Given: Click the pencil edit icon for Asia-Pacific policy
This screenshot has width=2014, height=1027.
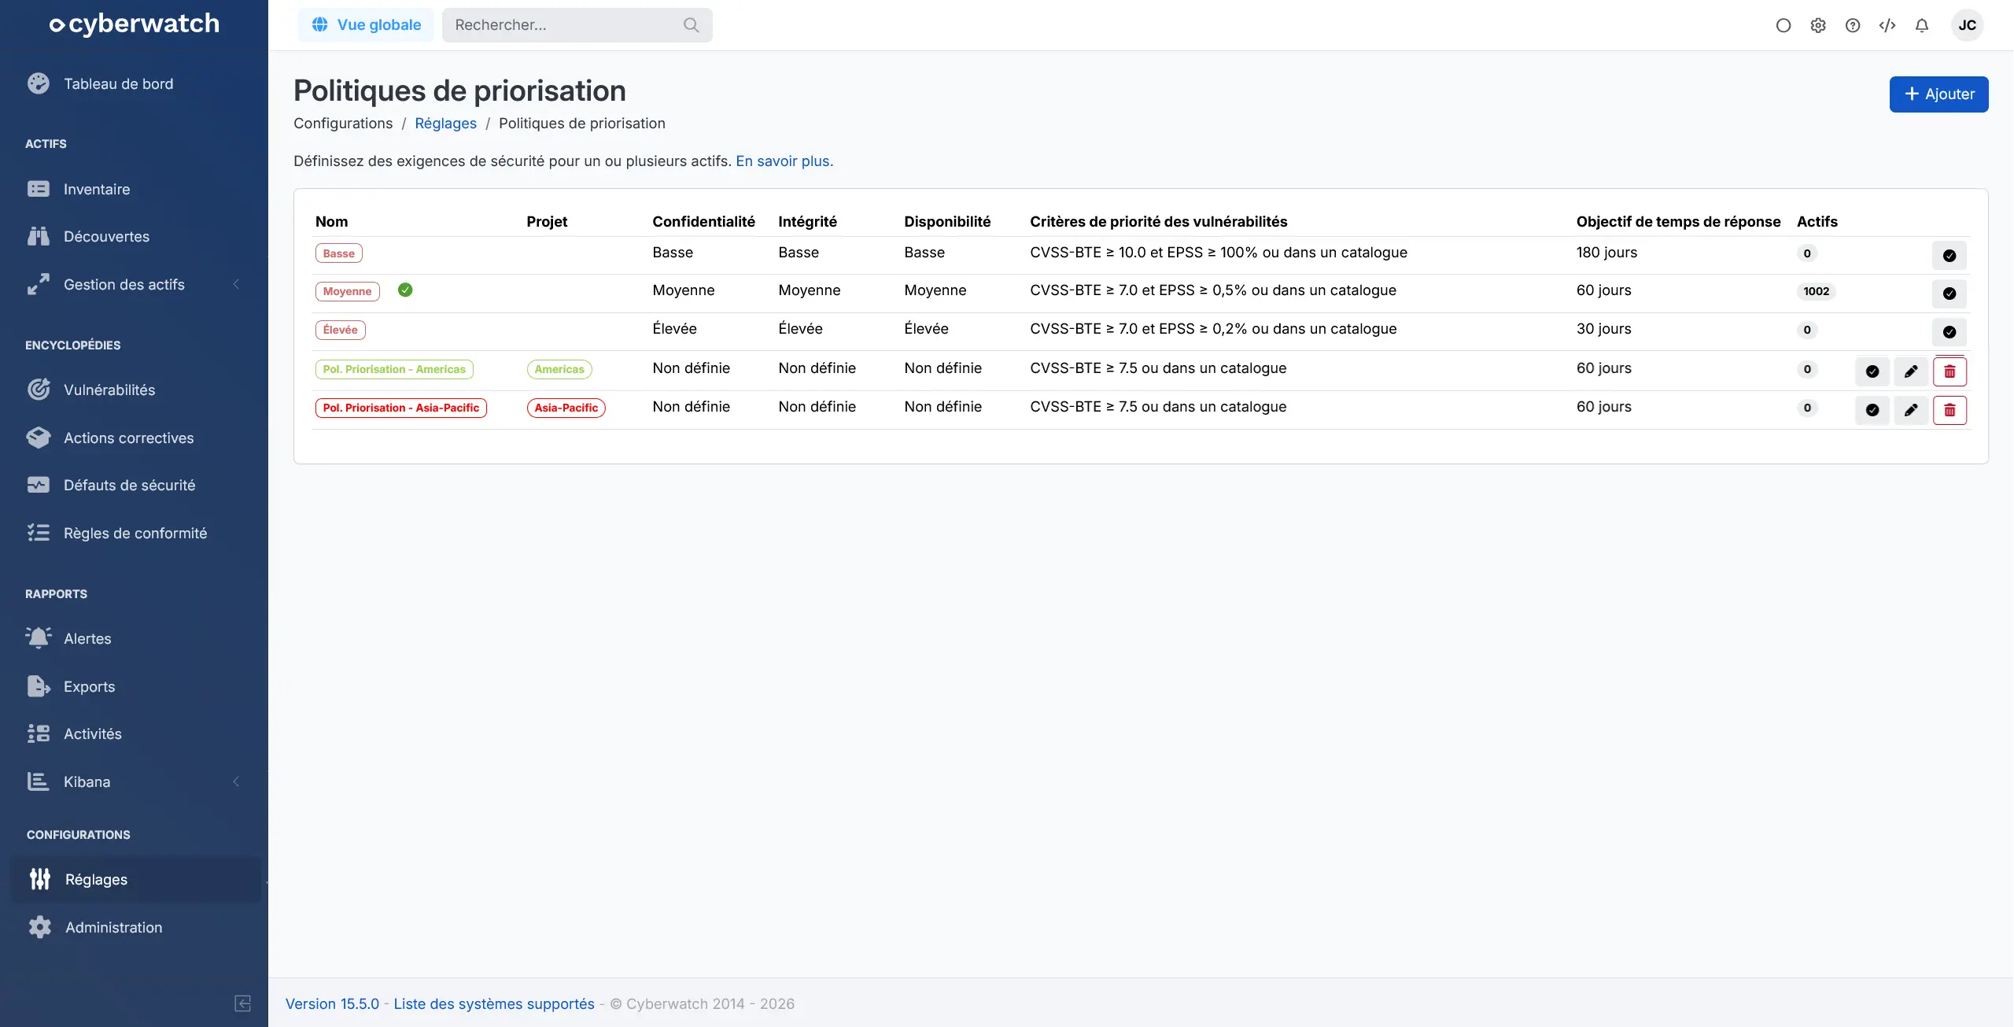Looking at the screenshot, I should pos(1911,410).
